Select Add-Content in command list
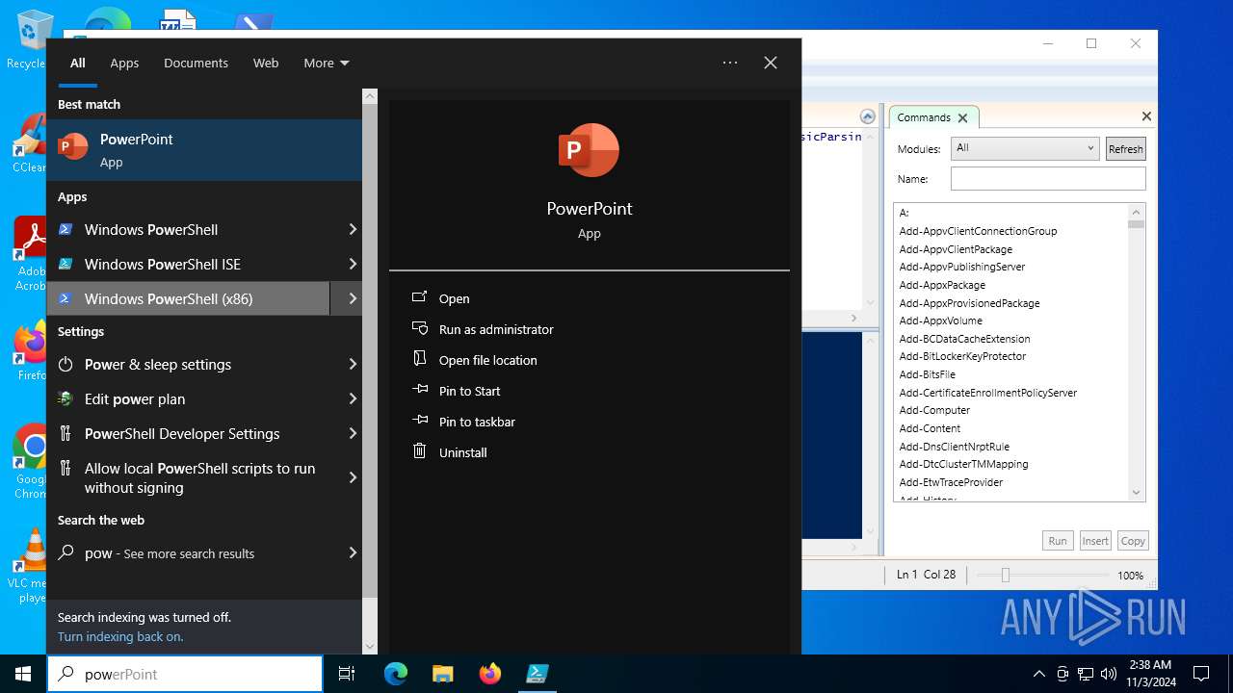This screenshot has height=693, width=1233. pos(930,428)
